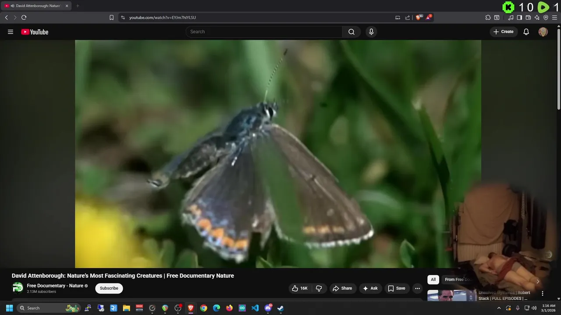Click the Windows taskbar Search box
561x315 pixels.
(x=49, y=308)
